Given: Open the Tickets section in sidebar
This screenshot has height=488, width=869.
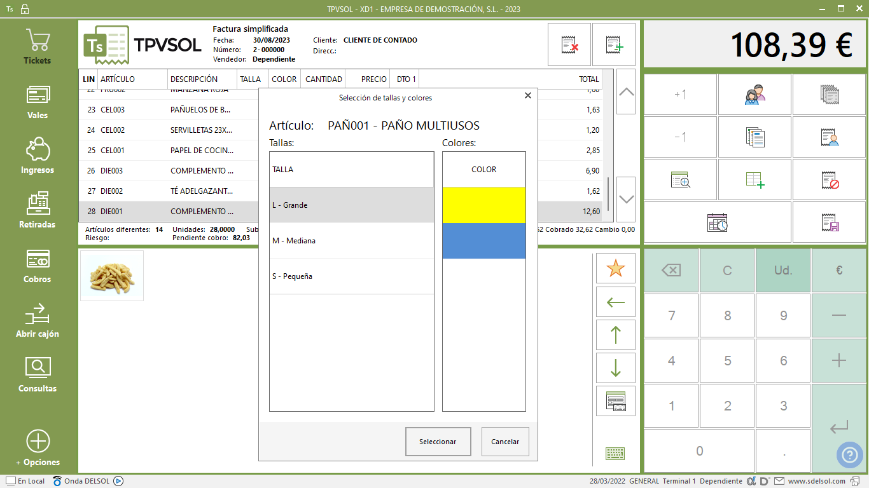Looking at the screenshot, I should [38, 47].
